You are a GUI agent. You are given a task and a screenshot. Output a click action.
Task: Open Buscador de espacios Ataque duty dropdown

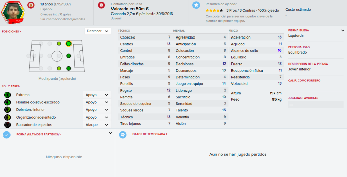tap(97, 125)
